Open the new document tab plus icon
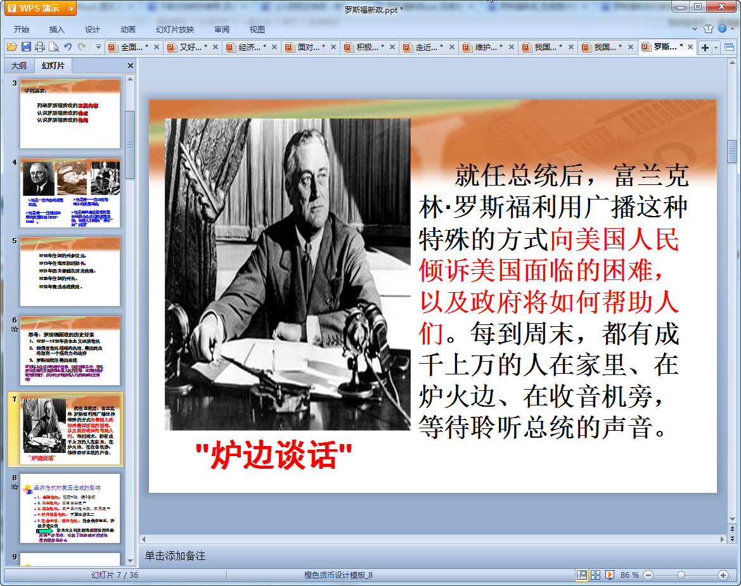The height and width of the screenshot is (586, 741). click(705, 48)
